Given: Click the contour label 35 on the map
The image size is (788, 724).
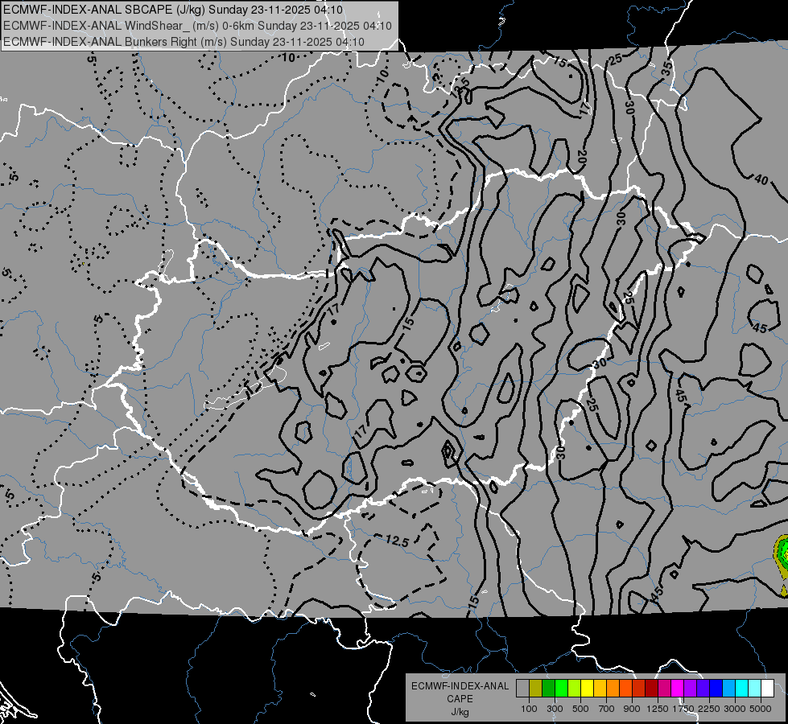Looking at the screenshot, I should [x=667, y=69].
